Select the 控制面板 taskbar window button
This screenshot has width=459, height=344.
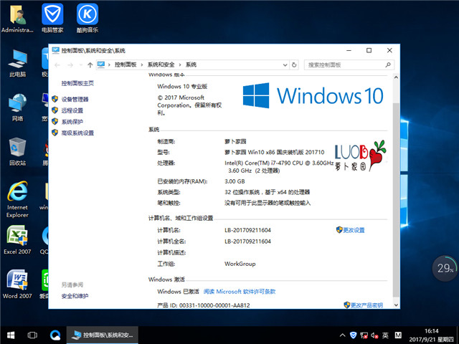(103, 335)
